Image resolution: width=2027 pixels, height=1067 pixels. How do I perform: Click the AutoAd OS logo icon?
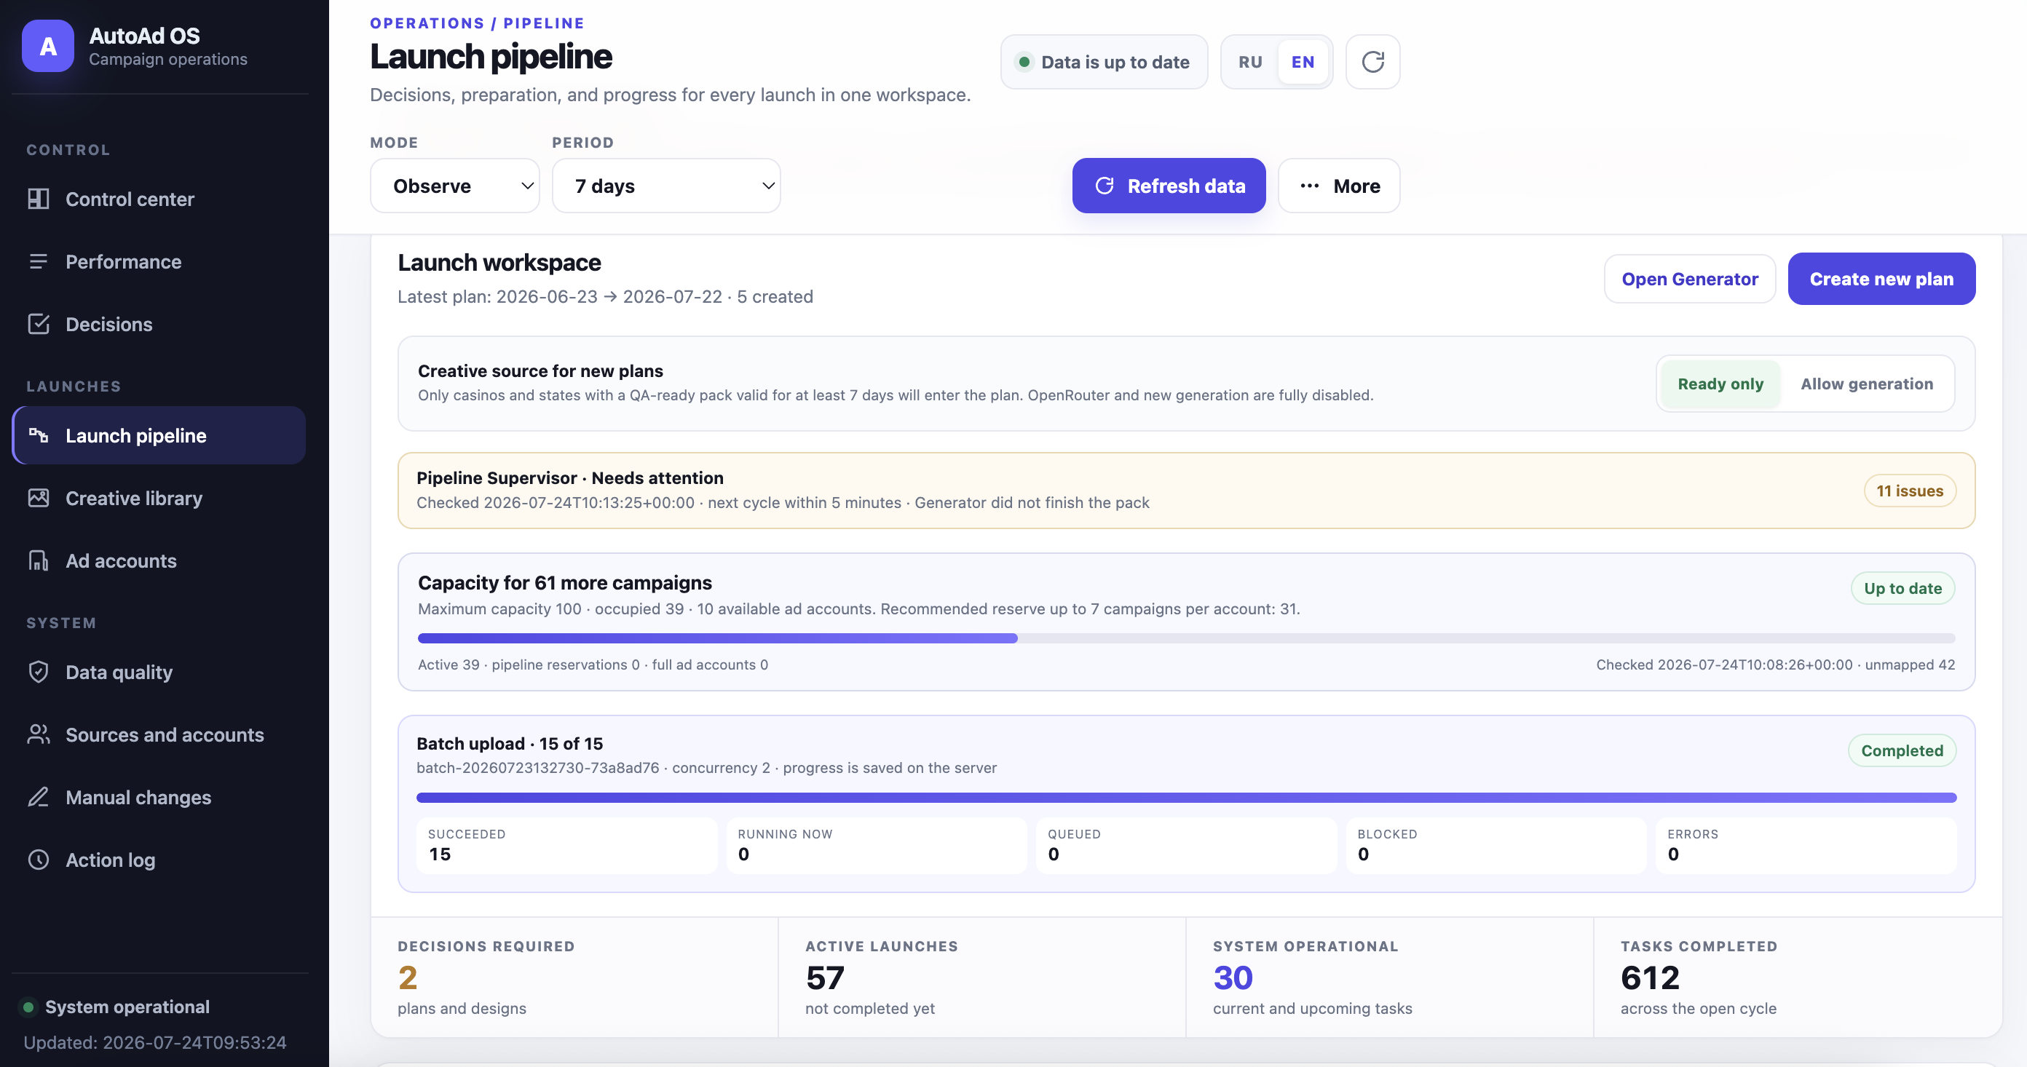click(x=48, y=47)
